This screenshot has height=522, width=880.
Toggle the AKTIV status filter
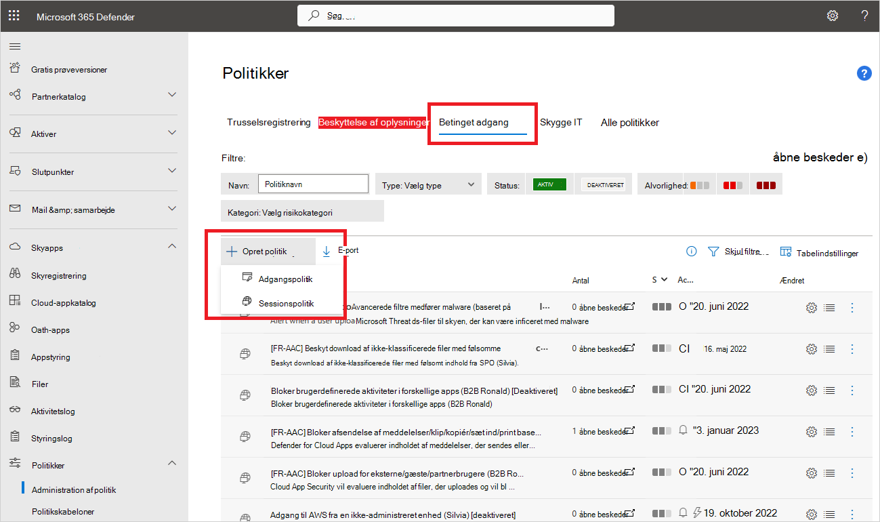click(x=549, y=185)
